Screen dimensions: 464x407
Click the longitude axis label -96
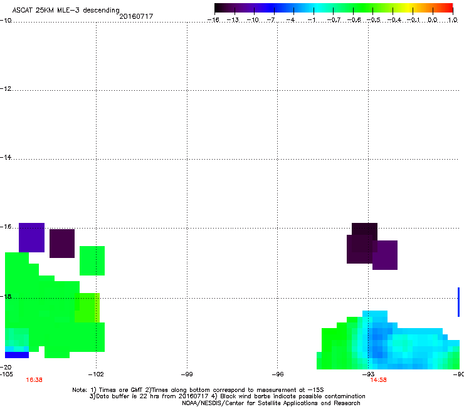[x=278, y=374]
